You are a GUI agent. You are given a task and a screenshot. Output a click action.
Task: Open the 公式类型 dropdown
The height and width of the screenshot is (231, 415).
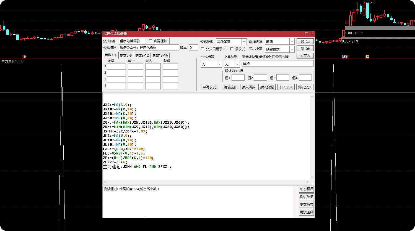coord(244,42)
